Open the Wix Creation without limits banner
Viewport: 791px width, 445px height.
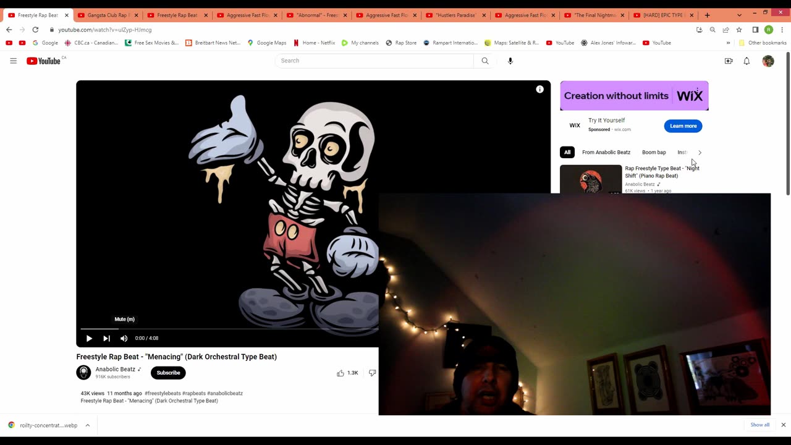click(x=634, y=96)
